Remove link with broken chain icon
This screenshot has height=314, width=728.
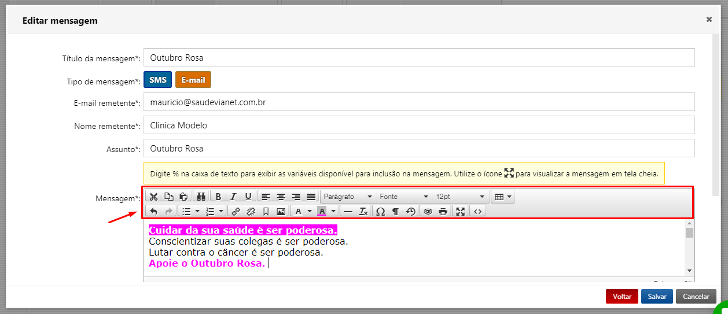[x=251, y=212]
